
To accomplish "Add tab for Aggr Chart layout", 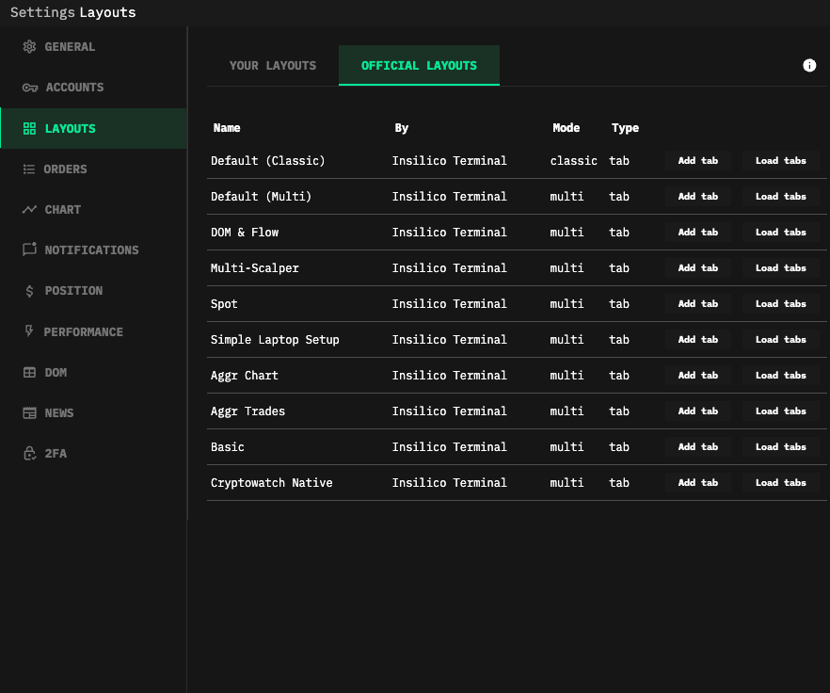I will [x=697, y=375].
